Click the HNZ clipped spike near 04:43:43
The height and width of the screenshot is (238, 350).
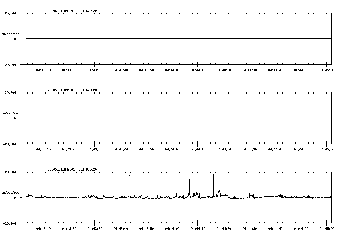click(129, 186)
